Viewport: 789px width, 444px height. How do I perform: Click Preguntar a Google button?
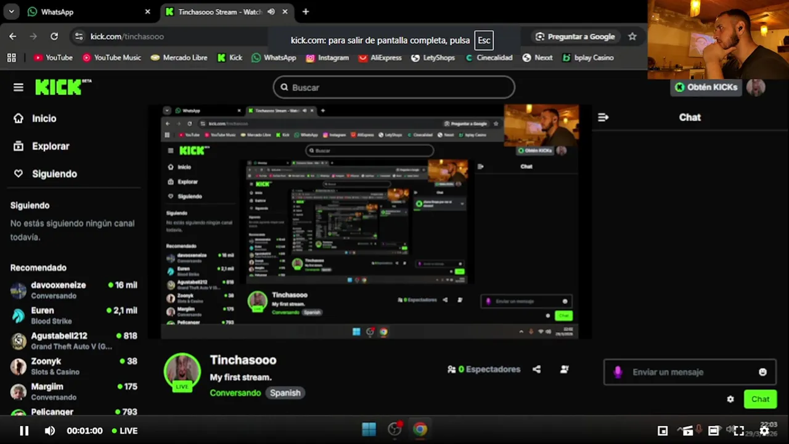tap(575, 36)
